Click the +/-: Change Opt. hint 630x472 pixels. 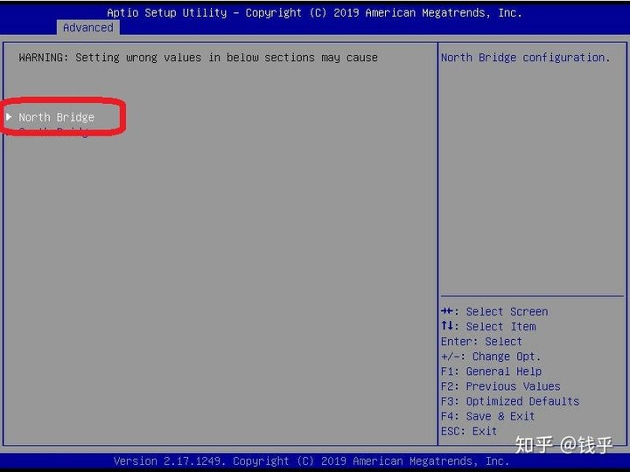(491, 357)
